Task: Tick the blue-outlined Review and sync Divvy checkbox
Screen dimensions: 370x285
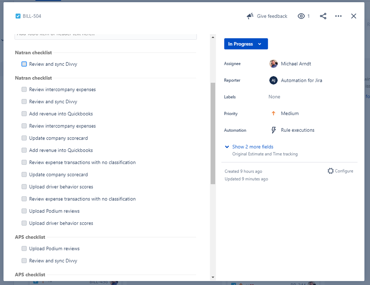Action: (24, 64)
